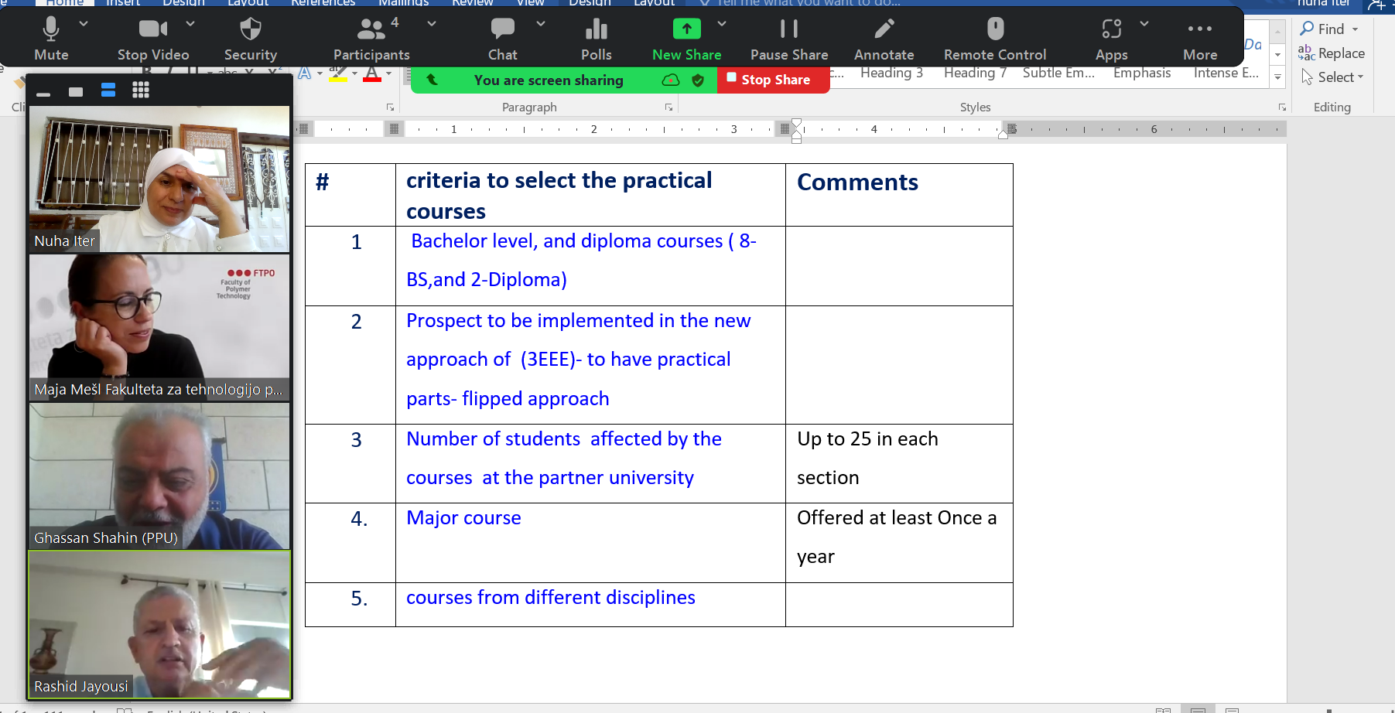Screen dimensions: 1395x713
Task: Open the References ribbon tab
Action: [323, 3]
